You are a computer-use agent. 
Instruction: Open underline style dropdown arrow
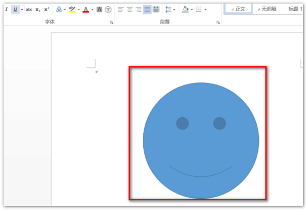(x=22, y=9)
